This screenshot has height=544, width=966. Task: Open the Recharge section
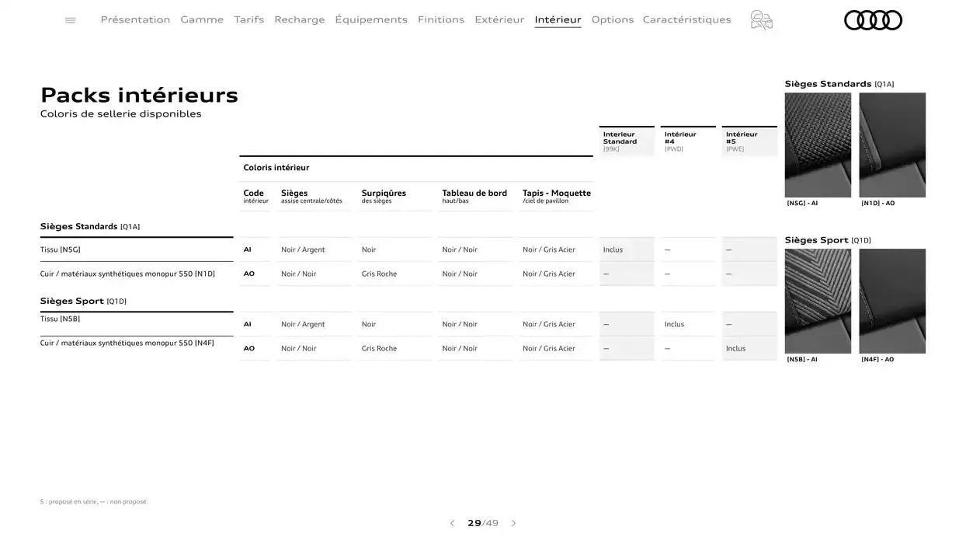(298, 18)
